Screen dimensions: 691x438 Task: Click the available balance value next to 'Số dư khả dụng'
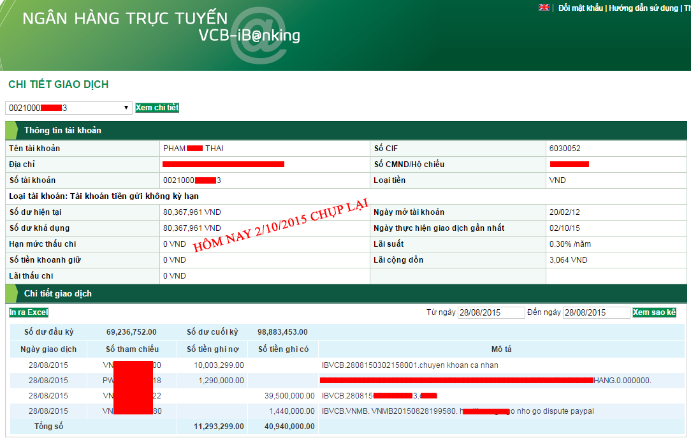point(192,228)
